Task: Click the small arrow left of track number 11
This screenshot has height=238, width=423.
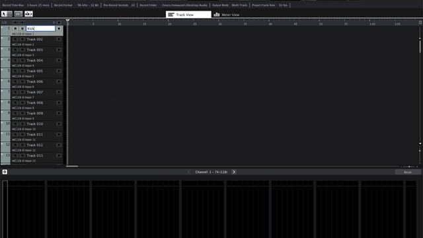Action: click(3, 134)
